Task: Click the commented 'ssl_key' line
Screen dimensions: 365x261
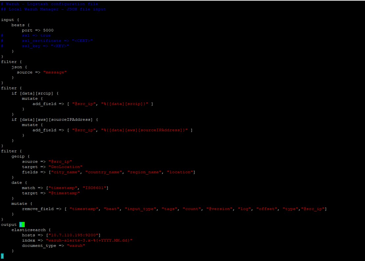Action: [35, 46]
